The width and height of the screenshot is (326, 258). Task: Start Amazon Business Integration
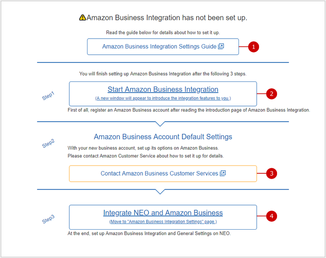point(163,89)
